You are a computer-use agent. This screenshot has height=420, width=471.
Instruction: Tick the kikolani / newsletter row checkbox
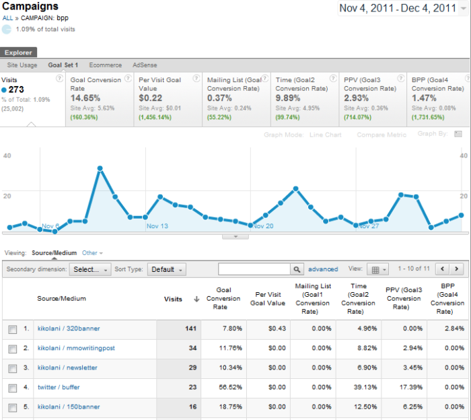13,368
